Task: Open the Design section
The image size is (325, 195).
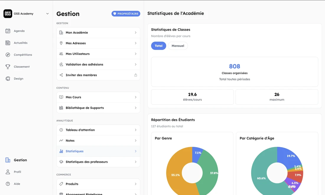Action: [x=18, y=78]
